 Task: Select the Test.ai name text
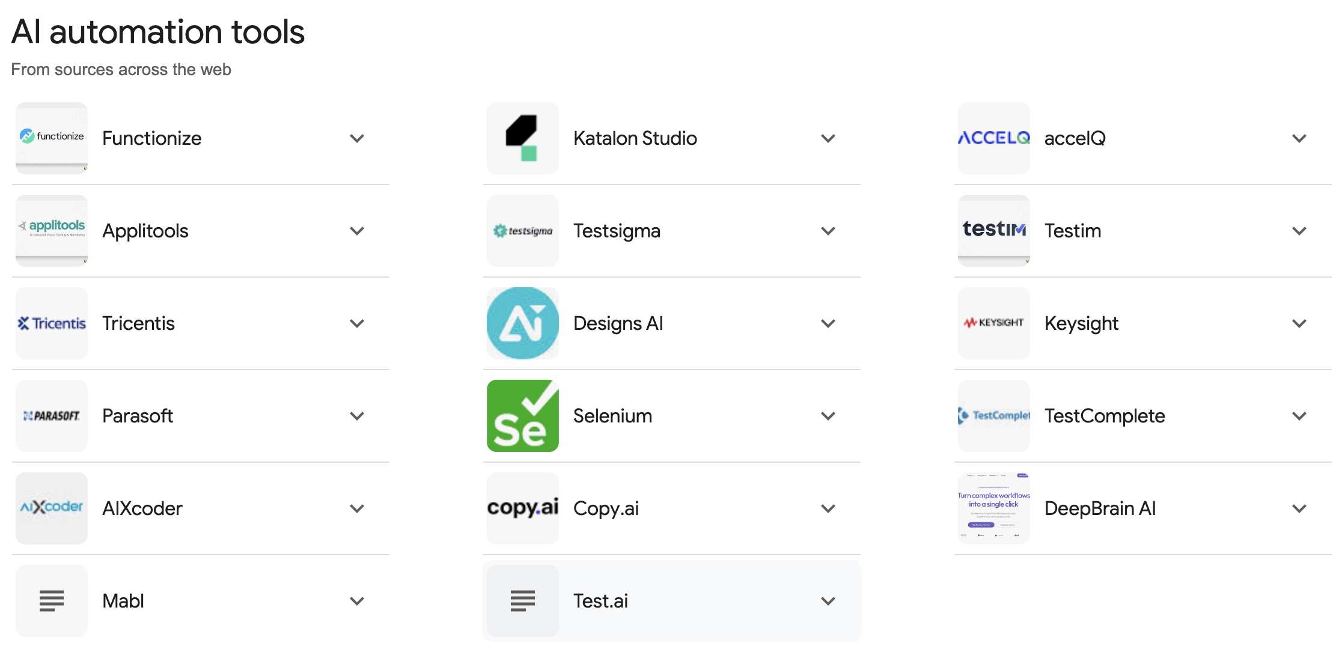(x=600, y=601)
